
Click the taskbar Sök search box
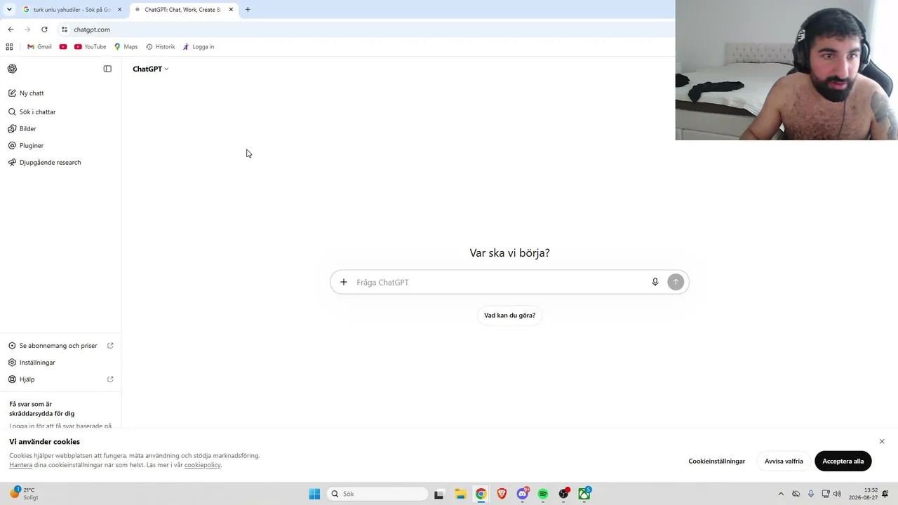(x=377, y=494)
